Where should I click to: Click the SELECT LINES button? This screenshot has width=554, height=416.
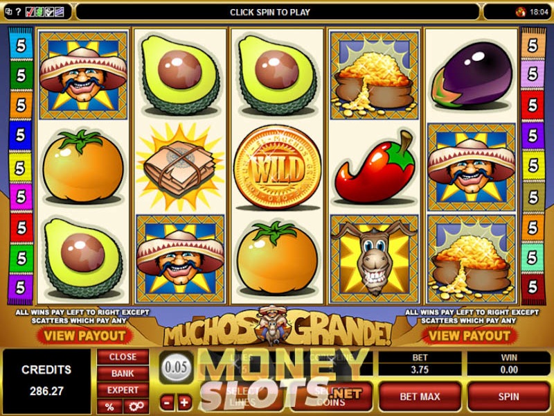click(x=242, y=397)
